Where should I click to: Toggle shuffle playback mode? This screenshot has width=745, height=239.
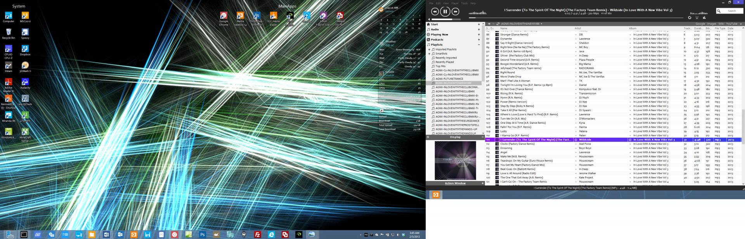click(x=697, y=17)
